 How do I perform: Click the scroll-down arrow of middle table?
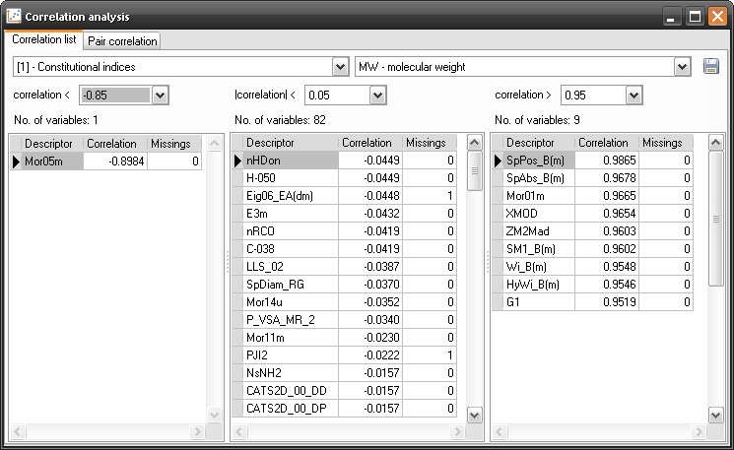coord(475,415)
